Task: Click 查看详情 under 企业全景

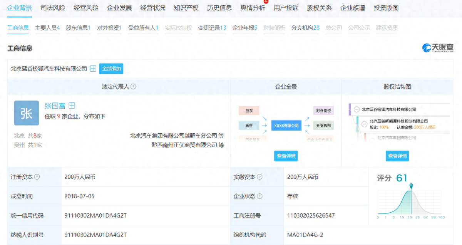Action: [286, 156]
